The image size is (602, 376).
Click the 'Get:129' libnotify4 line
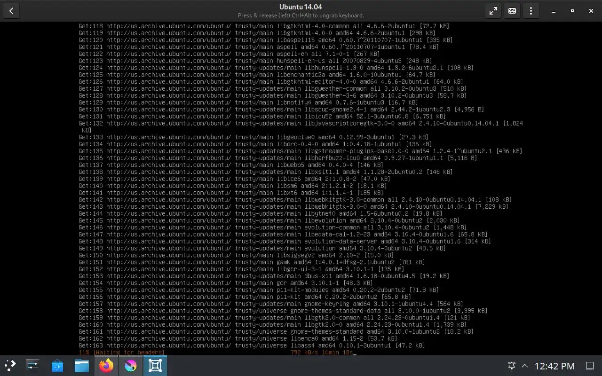[x=248, y=102]
